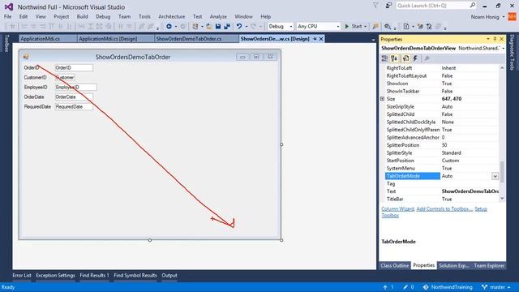The image size is (519, 292).
Task: Click the Quick Launch search magnifier icon
Action: (472, 6)
